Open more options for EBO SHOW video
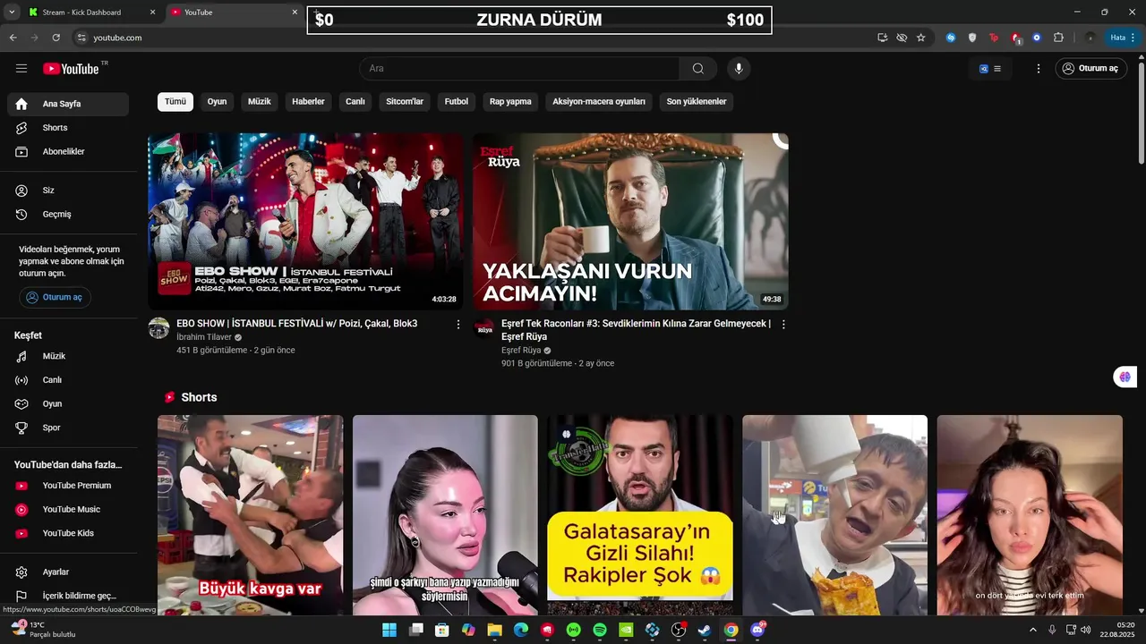1146x644 pixels. [x=458, y=325]
